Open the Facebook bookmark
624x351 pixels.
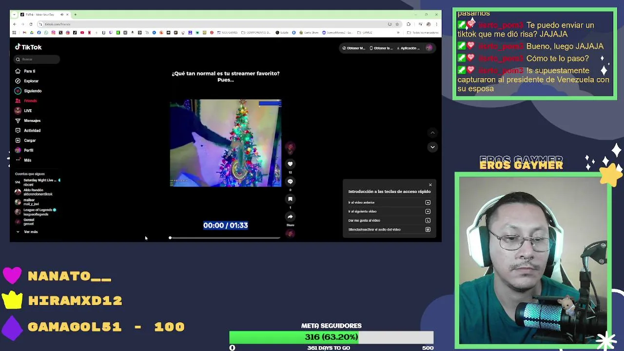click(x=39, y=33)
